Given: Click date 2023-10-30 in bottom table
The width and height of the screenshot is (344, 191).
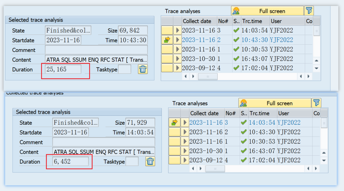Looking at the screenshot, I should [206, 151].
